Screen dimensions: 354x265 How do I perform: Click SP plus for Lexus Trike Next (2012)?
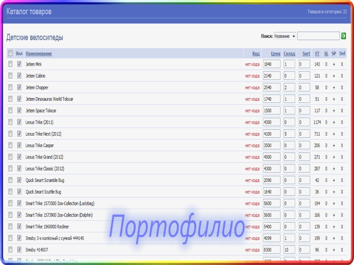tap(334, 134)
